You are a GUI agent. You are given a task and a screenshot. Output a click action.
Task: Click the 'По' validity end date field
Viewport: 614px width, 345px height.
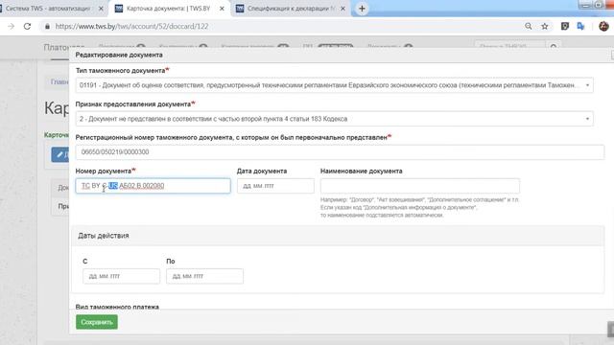pyautogui.click(x=204, y=276)
